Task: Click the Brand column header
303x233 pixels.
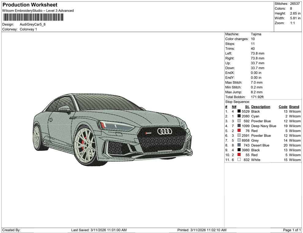Action: tap(294, 106)
